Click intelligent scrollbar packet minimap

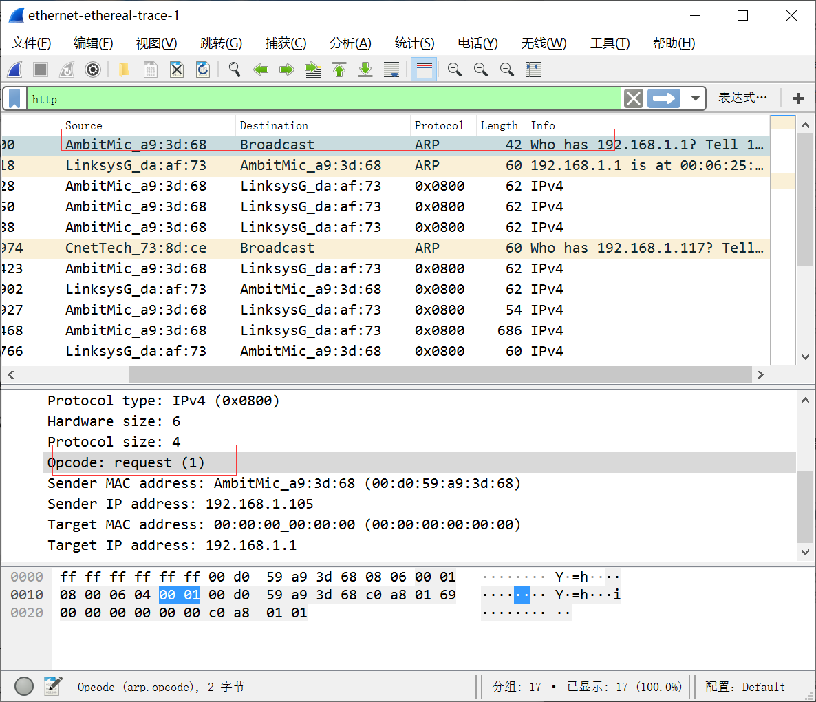(782, 240)
